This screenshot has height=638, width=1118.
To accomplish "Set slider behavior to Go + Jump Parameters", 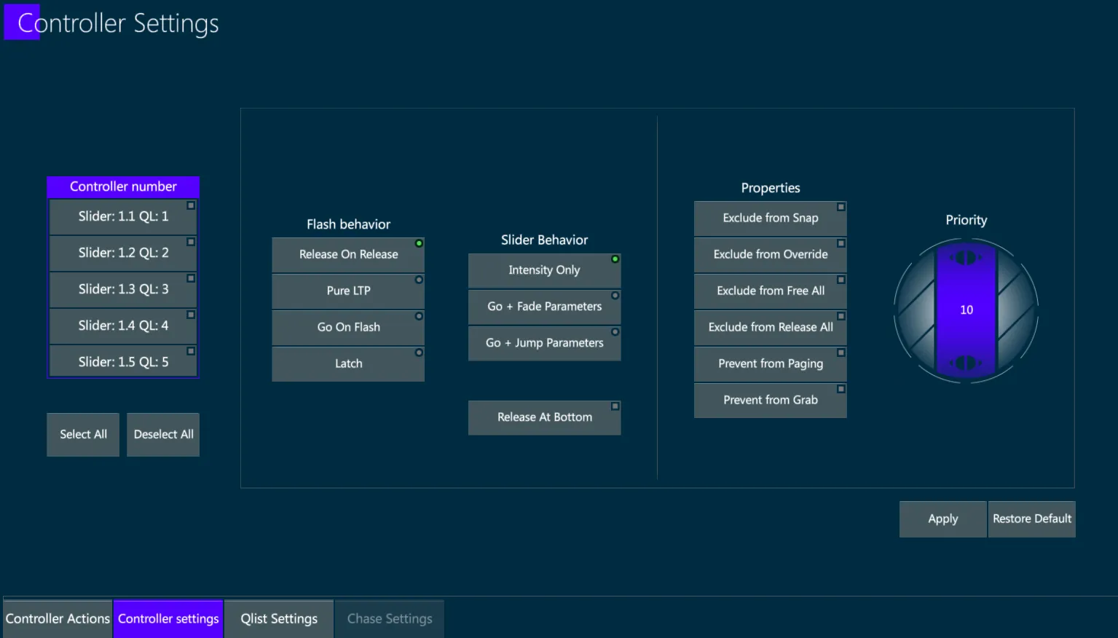I will (545, 343).
